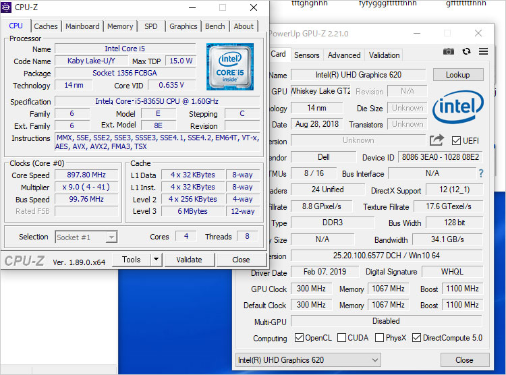Image resolution: width=506 pixels, height=375 pixels.
Task: Click the GPU-Z screenshot camera icon
Action: (x=448, y=52)
